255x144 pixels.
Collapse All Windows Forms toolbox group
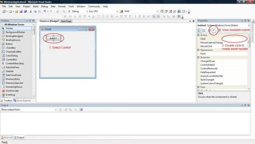[x=2, y=24]
